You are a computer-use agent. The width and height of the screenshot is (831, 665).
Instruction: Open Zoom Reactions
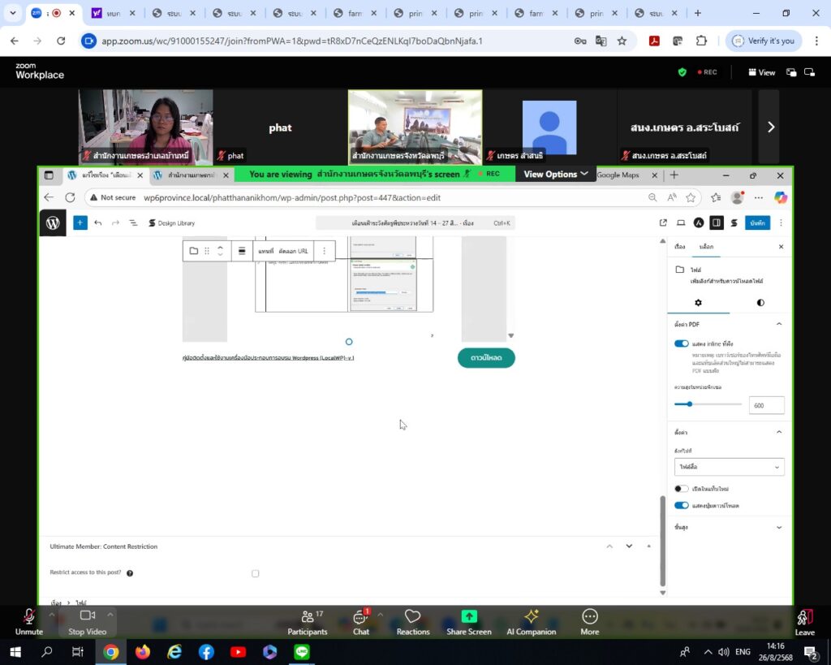click(x=413, y=622)
